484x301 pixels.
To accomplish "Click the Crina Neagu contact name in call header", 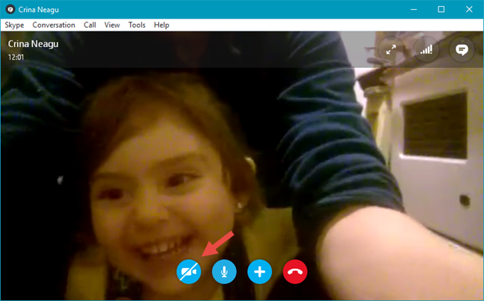I will (34, 44).
